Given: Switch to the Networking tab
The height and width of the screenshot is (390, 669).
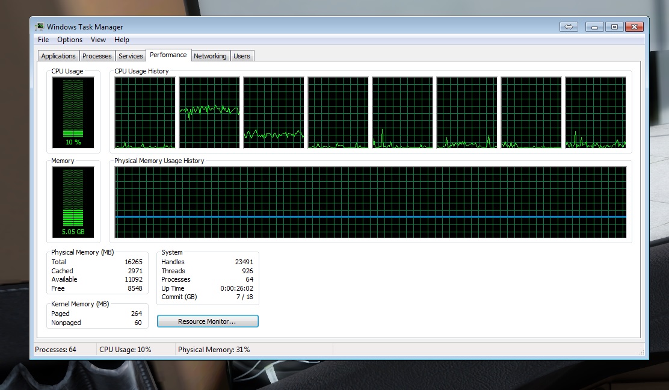Looking at the screenshot, I should 210,56.
